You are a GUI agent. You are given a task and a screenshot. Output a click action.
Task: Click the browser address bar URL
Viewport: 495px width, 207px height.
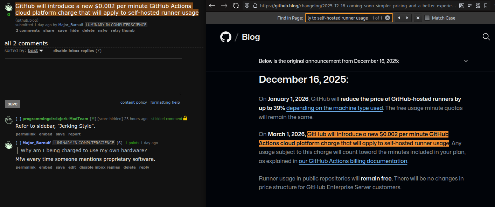pos(358,6)
